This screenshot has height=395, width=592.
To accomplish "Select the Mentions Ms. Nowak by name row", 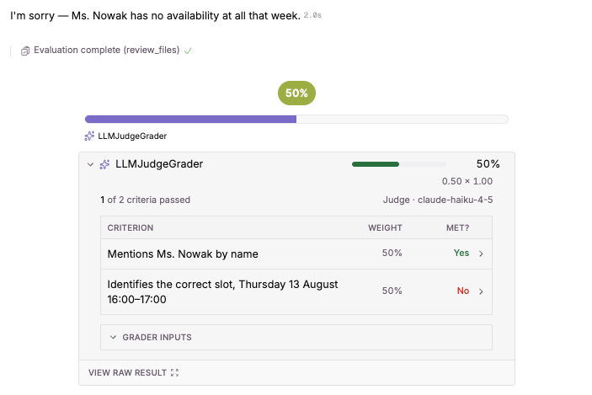I will pos(296,254).
